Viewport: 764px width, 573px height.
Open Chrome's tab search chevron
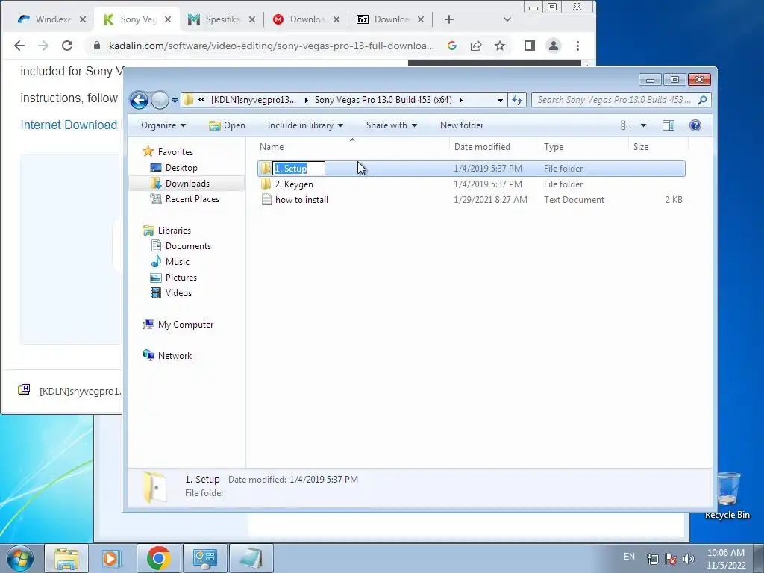[507, 19]
